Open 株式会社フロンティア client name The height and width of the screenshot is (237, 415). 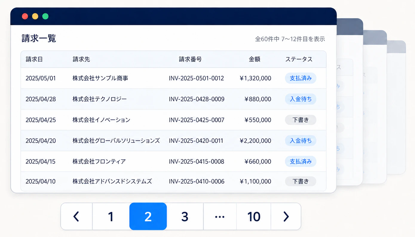(x=99, y=161)
